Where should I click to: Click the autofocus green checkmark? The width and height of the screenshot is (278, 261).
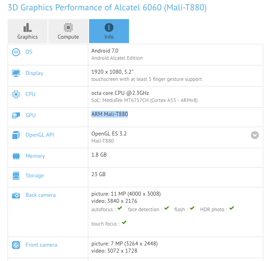[120, 208]
